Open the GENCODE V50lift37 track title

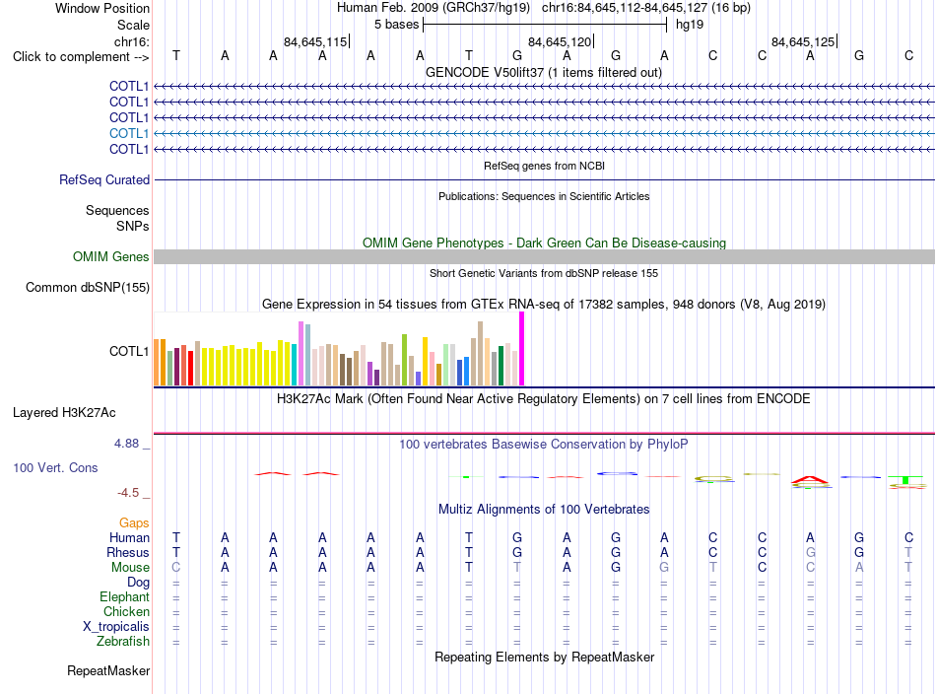(x=543, y=72)
